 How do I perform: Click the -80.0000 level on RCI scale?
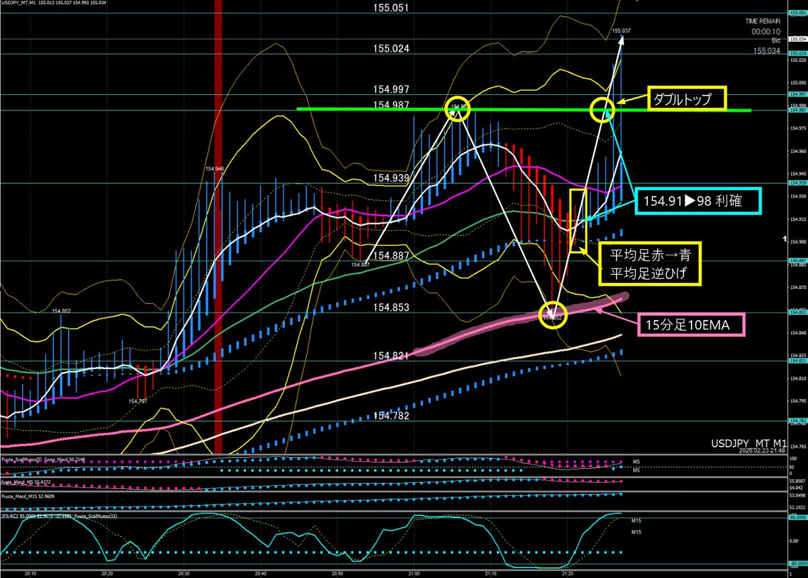[798, 565]
